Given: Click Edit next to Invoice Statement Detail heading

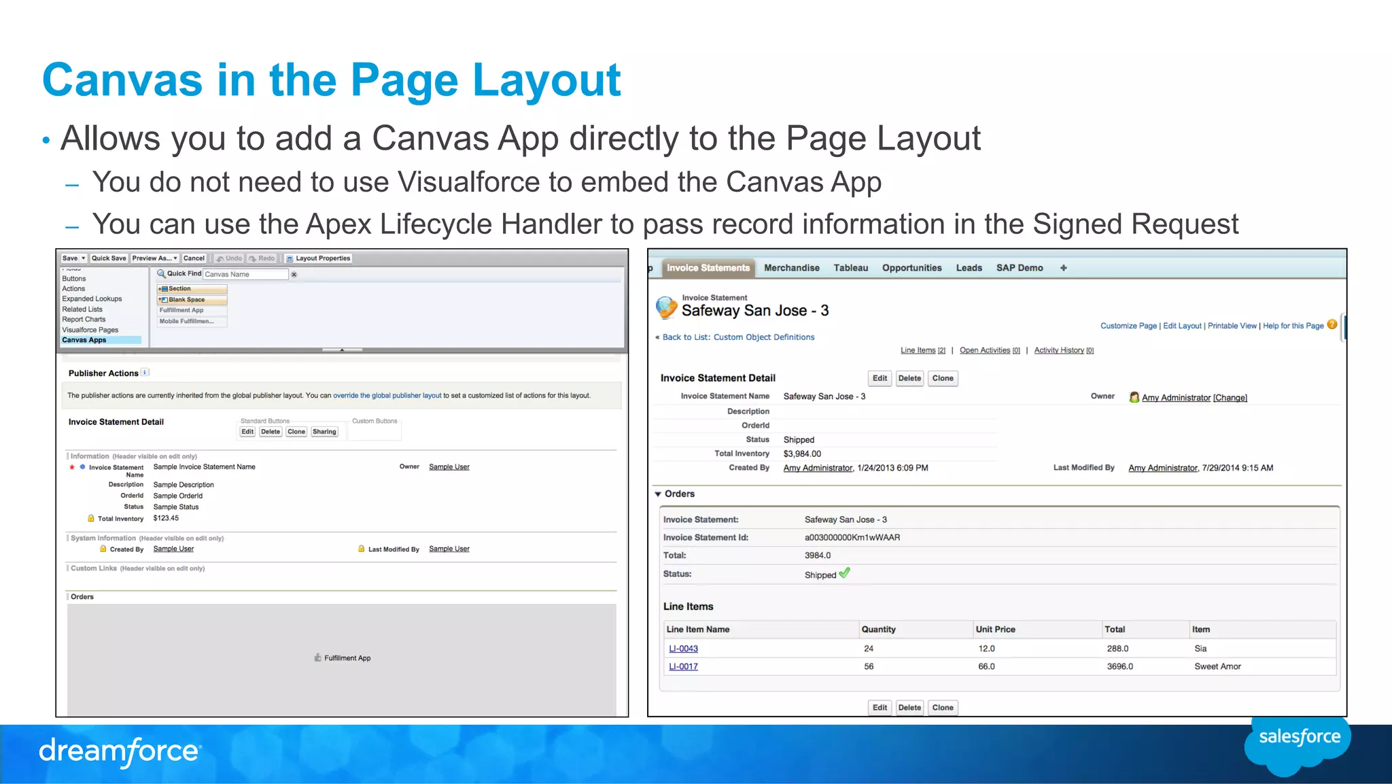Looking at the screenshot, I should point(880,379).
